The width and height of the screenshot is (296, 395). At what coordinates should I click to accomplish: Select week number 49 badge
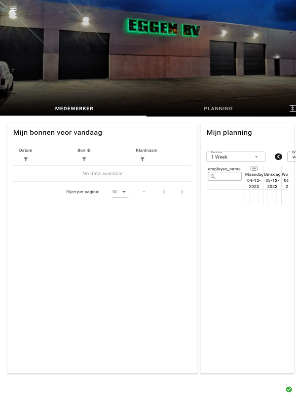coord(254,168)
